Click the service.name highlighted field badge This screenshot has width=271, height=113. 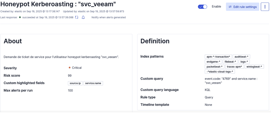(x=93, y=83)
